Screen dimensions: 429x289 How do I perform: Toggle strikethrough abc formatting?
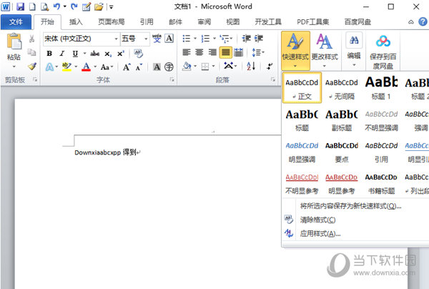[94, 54]
